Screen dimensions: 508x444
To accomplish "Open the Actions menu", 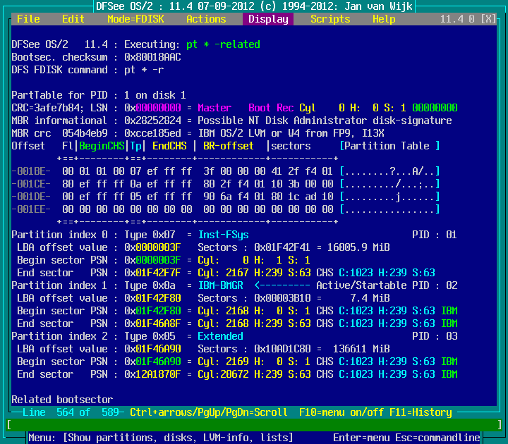I will 206,19.
